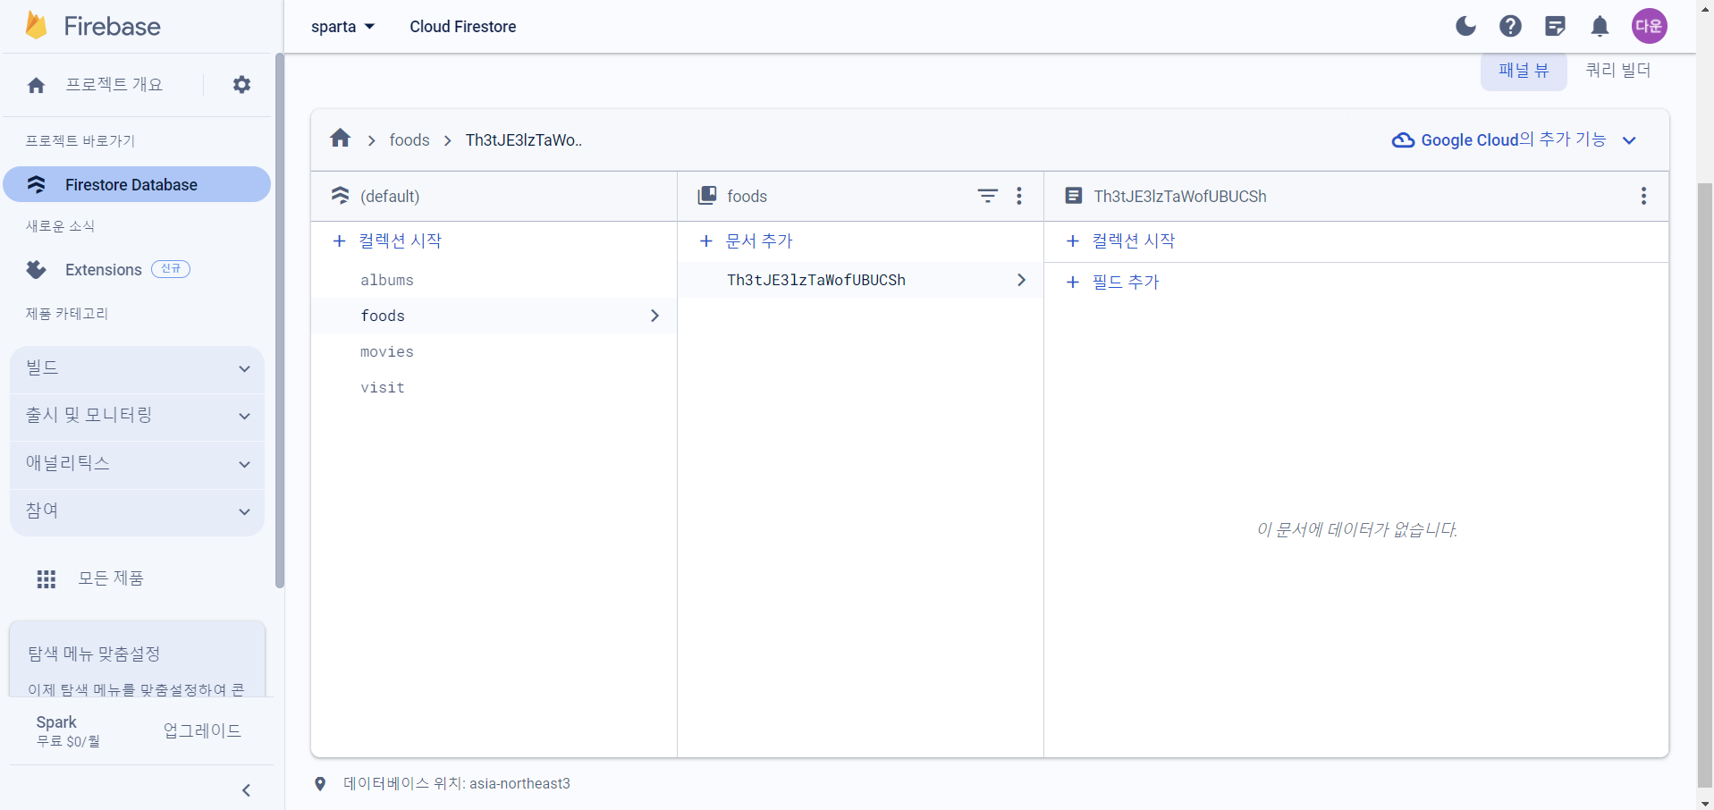Click the home icon beside 프로젝트 개요
1714x810 pixels.
[36, 85]
